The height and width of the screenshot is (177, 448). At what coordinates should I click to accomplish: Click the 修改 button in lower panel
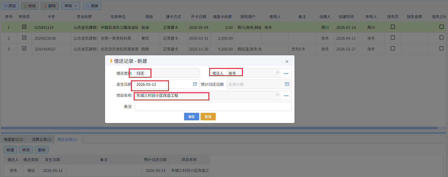tap(26, 150)
